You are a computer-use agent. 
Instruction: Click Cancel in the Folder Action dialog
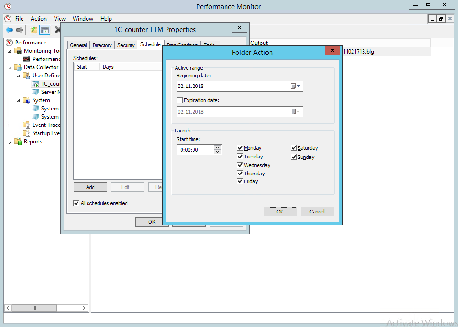317,212
